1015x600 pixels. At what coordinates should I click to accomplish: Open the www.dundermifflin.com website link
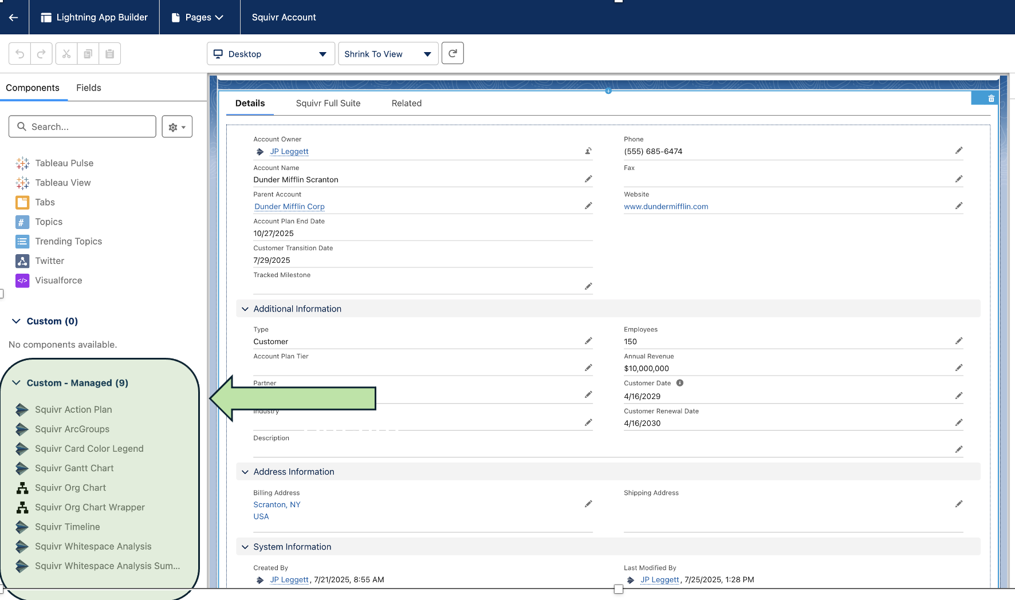pos(666,207)
